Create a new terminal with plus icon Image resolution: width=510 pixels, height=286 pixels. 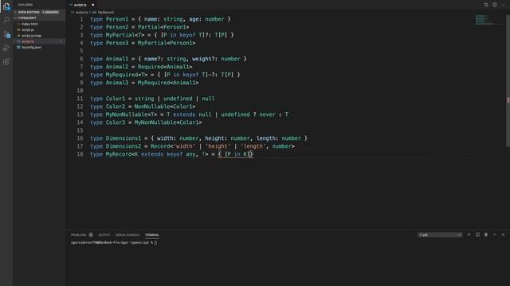(x=469, y=235)
